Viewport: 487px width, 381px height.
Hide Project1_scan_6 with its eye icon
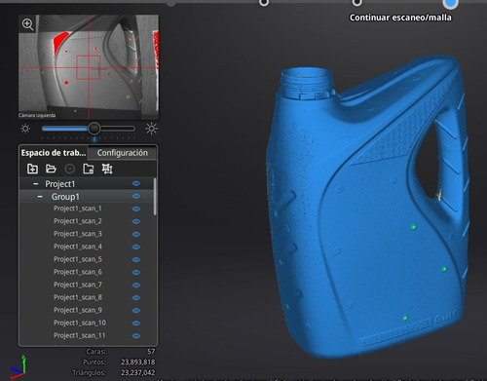point(136,272)
